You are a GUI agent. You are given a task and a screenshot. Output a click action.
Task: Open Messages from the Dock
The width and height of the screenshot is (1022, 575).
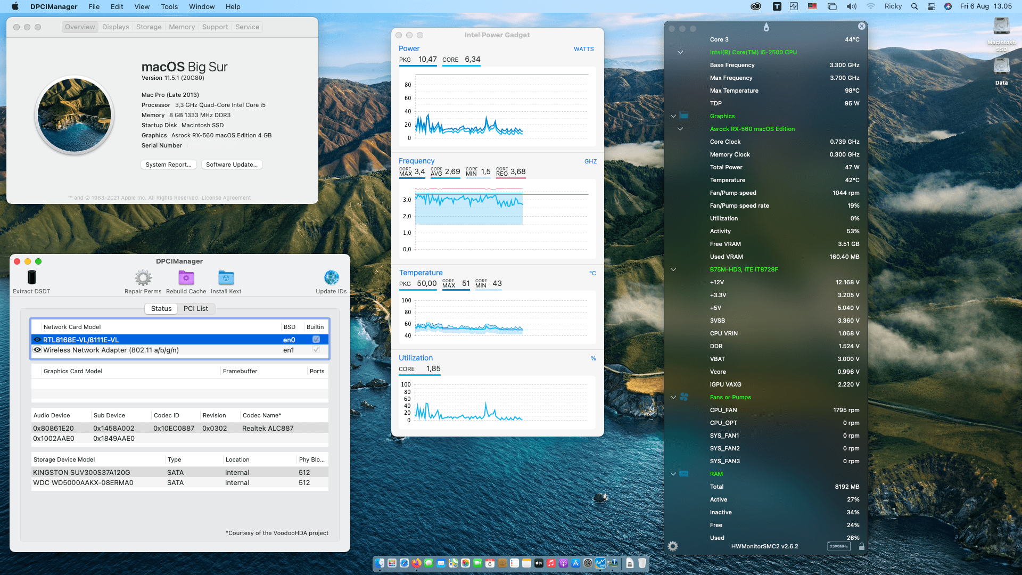[x=428, y=563]
